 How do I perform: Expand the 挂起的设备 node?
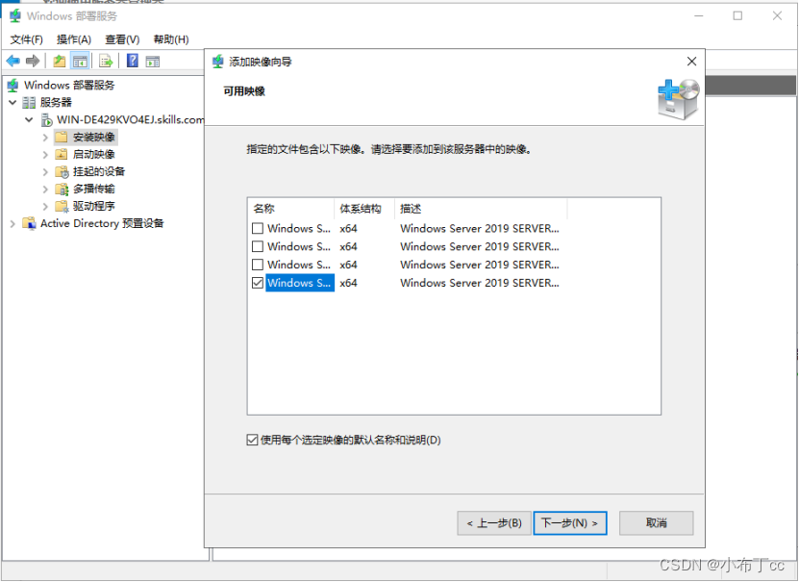[x=45, y=172]
